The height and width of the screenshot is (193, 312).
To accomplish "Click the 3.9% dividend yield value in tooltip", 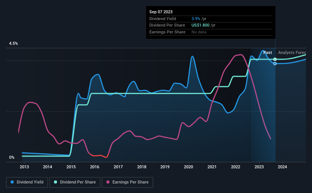I will [x=196, y=19].
